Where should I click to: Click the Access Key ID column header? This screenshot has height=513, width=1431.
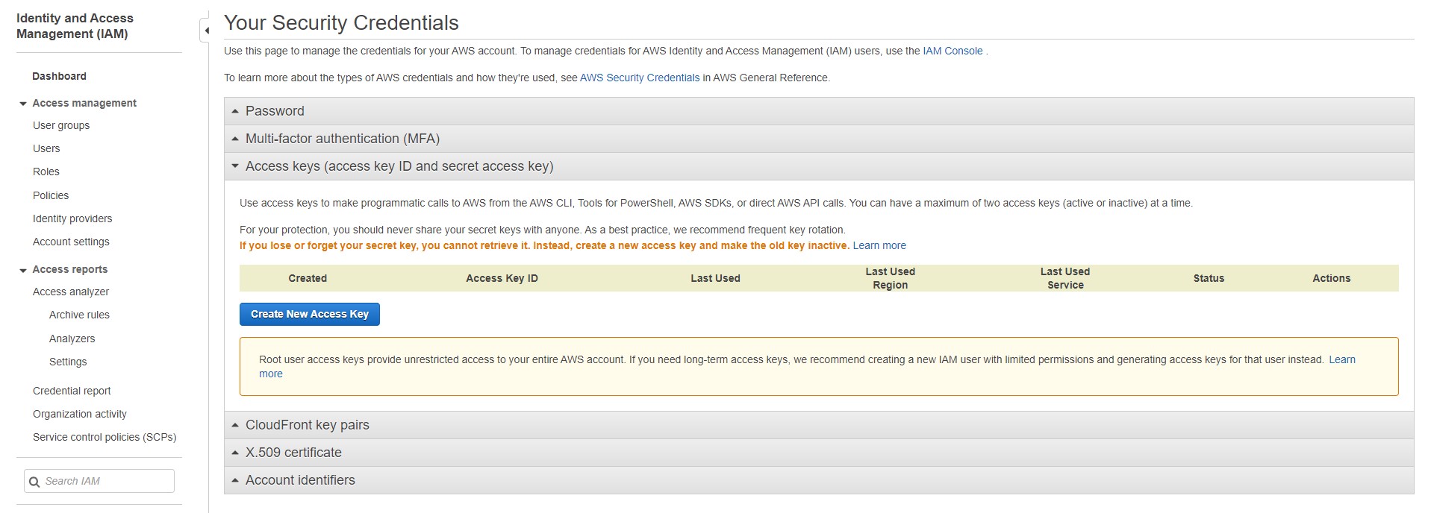(502, 278)
